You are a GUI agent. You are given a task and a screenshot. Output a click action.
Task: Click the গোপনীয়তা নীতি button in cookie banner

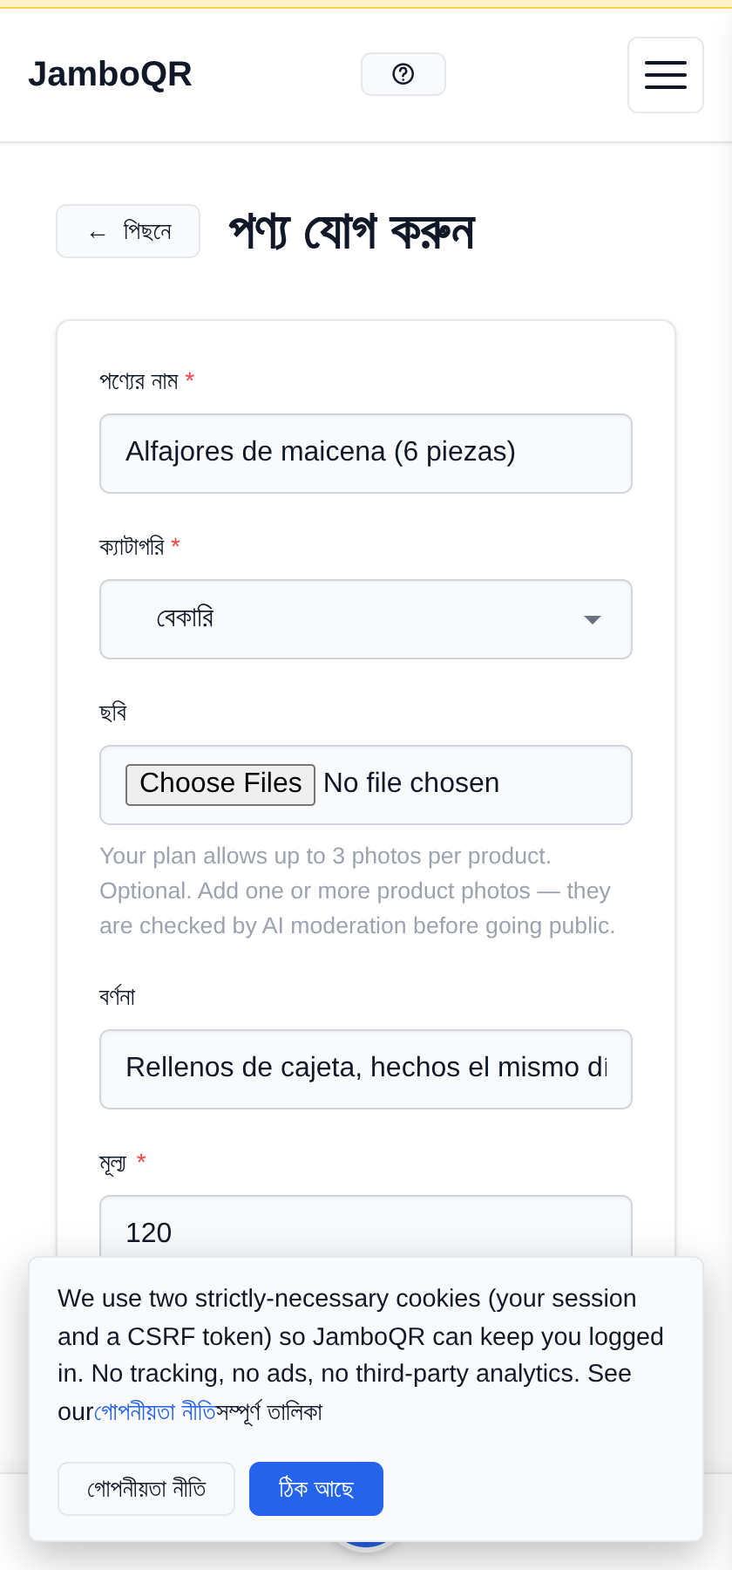146,1489
